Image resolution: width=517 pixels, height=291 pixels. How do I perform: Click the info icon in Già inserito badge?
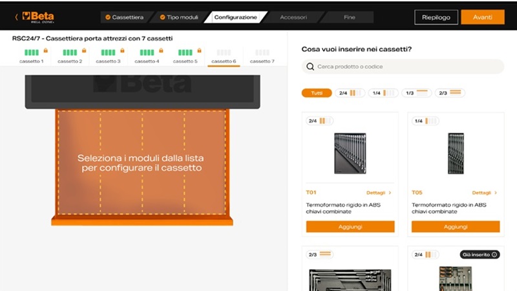494,254
